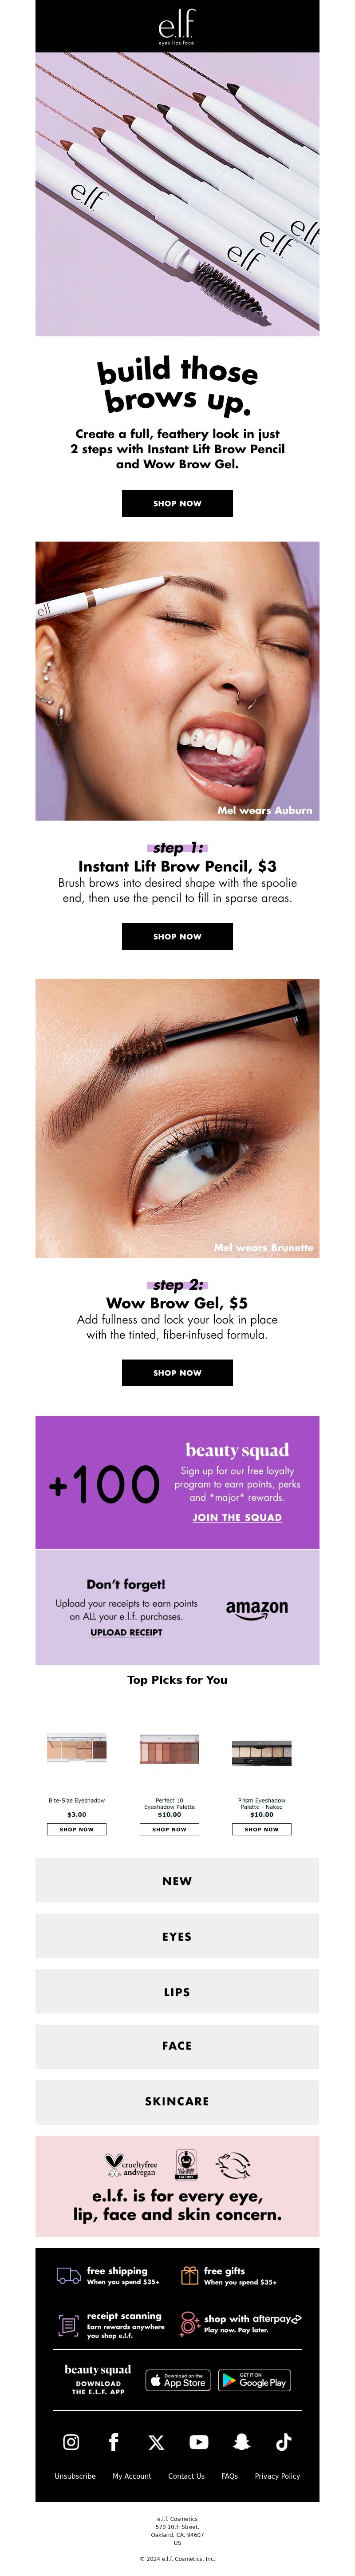The image size is (355, 2576).
Task: Tap the App Store download badge
Action: point(177,2380)
